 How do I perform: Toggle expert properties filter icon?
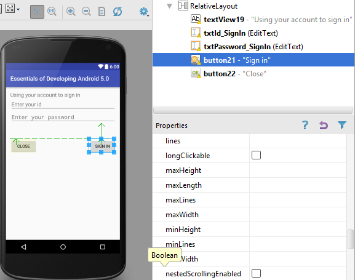point(342,125)
